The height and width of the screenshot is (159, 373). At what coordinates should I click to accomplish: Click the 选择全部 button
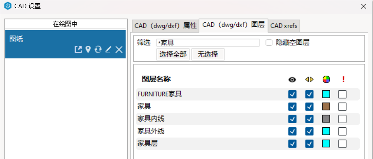tap(173, 54)
